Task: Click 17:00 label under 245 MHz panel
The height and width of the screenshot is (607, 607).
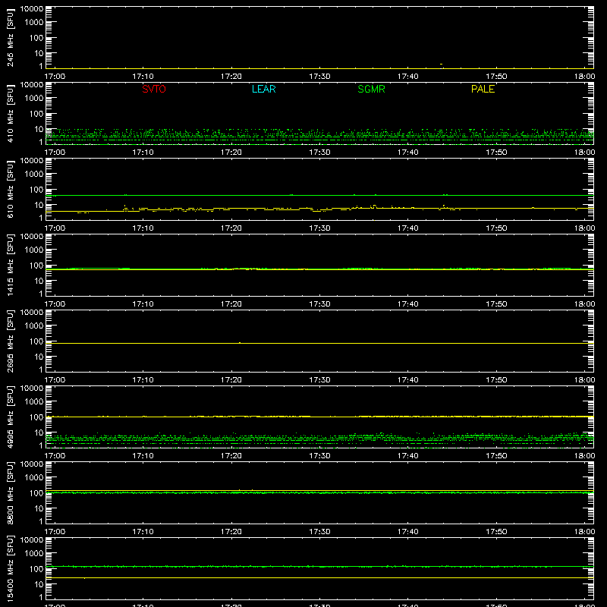Action: click(55, 77)
